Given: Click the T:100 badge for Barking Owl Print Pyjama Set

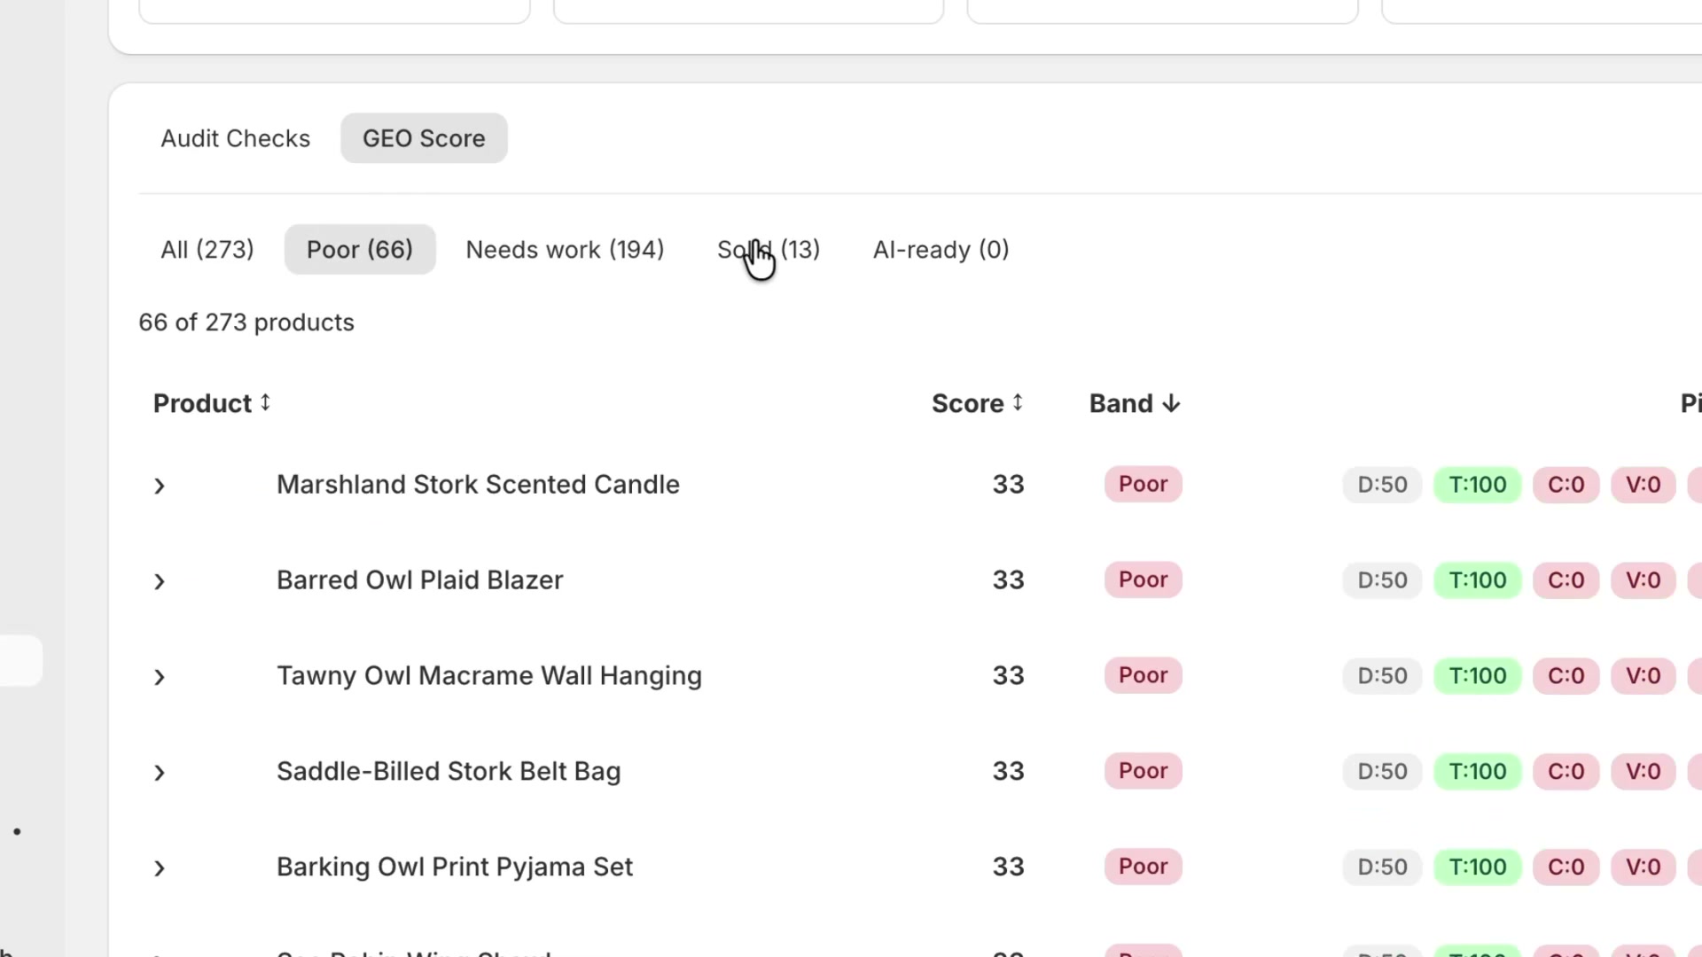Looking at the screenshot, I should pos(1477,867).
